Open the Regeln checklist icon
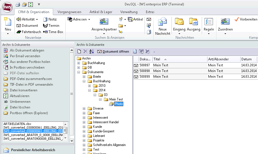The height and width of the screenshot is (154, 258). coord(209,22)
